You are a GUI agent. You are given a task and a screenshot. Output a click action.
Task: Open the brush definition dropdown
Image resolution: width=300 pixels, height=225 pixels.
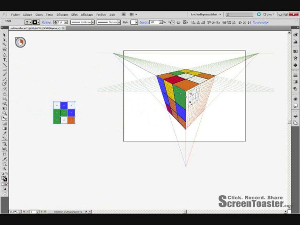click(119, 22)
